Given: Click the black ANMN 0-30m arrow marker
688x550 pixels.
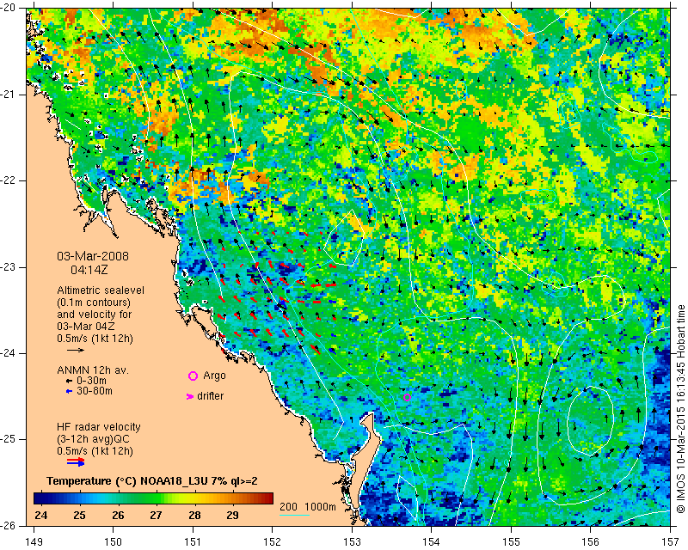Looking at the screenshot, I should click(x=69, y=382).
